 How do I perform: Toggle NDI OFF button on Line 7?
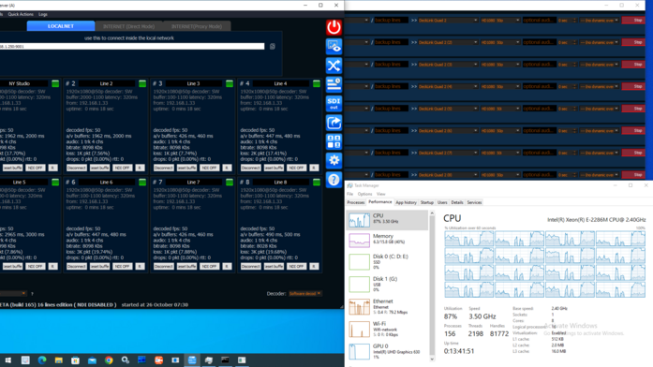210,266
